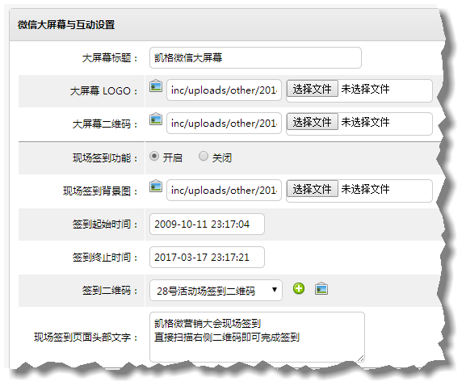Click 选择文件 button for 大屏幕 LOGO
The height and width of the screenshot is (390, 466).
click(x=312, y=89)
